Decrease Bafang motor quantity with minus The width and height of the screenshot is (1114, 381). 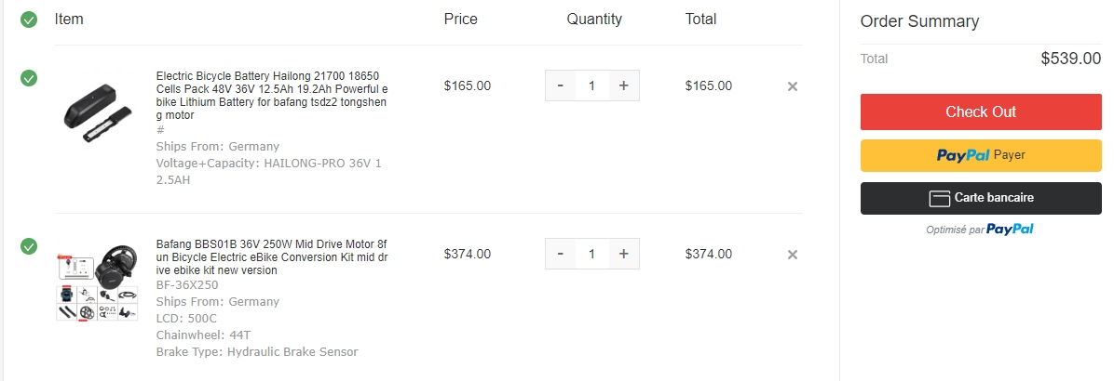point(560,254)
